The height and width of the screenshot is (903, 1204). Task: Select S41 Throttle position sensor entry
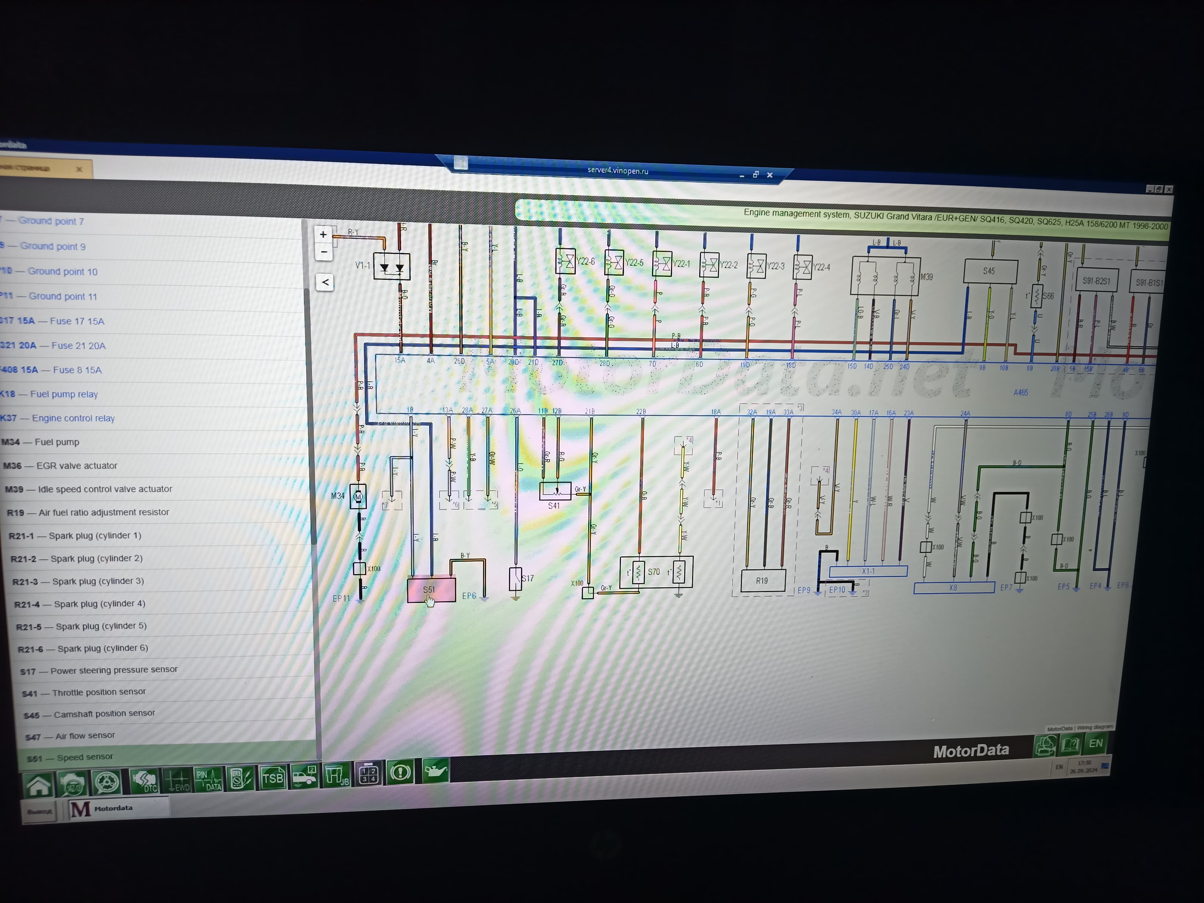click(x=98, y=692)
